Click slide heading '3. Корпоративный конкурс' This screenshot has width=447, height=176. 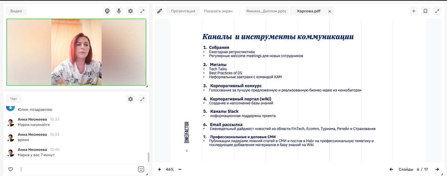[232, 86]
